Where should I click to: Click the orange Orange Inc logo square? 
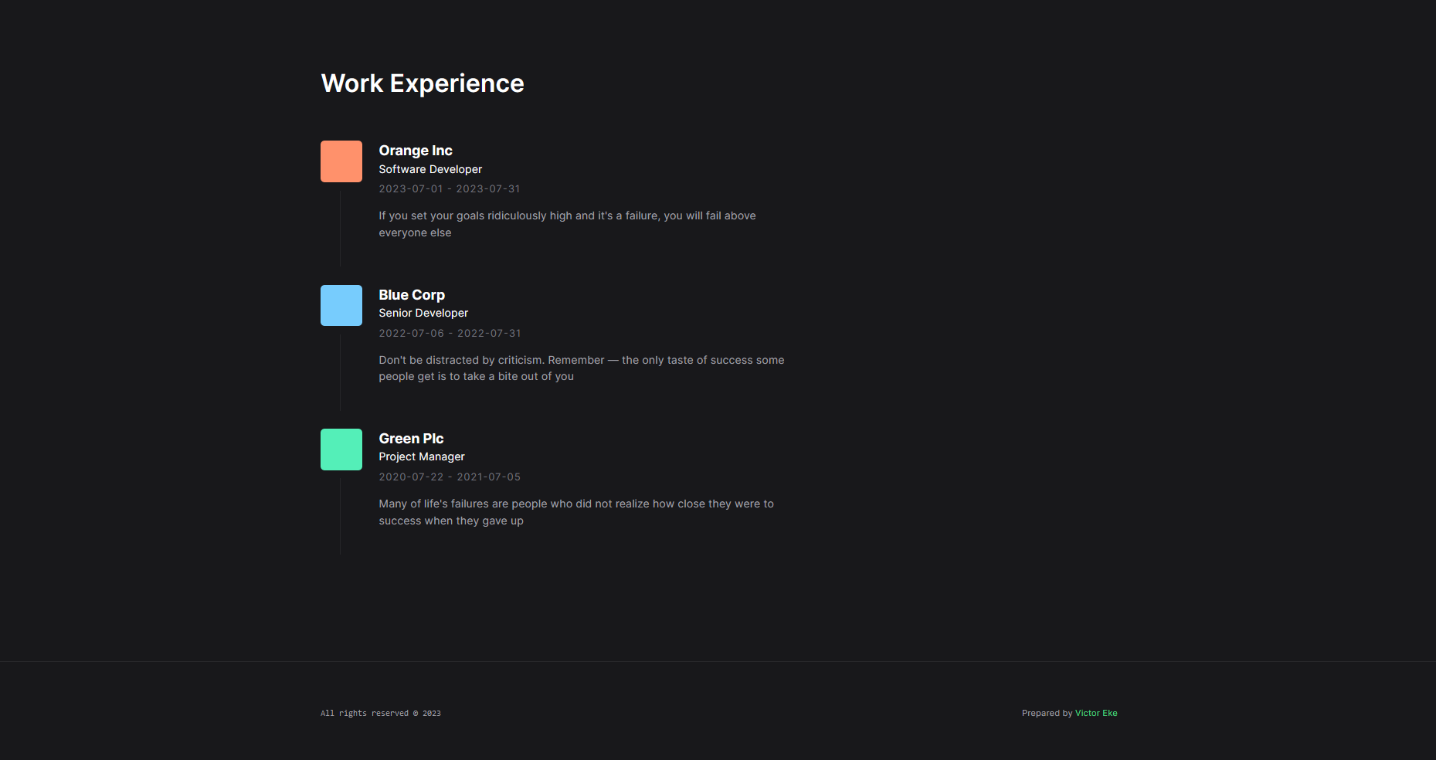(x=341, y=161)
